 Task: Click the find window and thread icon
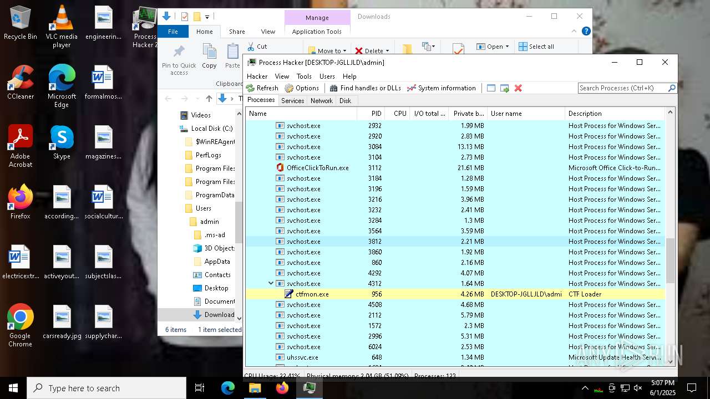point(504,88)
